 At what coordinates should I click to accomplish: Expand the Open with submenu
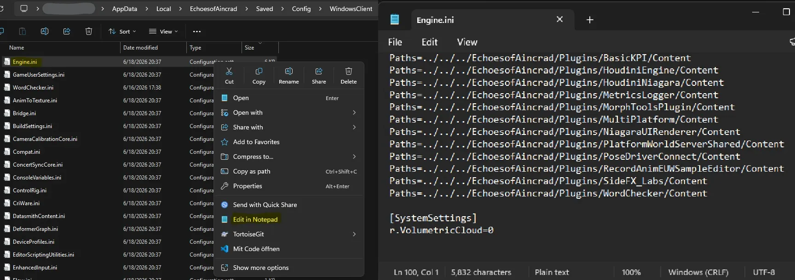(x=289, y=112)
